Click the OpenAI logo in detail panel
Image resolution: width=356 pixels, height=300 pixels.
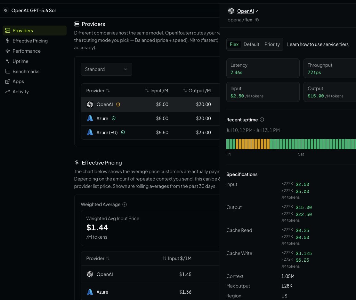click(231, 11)
